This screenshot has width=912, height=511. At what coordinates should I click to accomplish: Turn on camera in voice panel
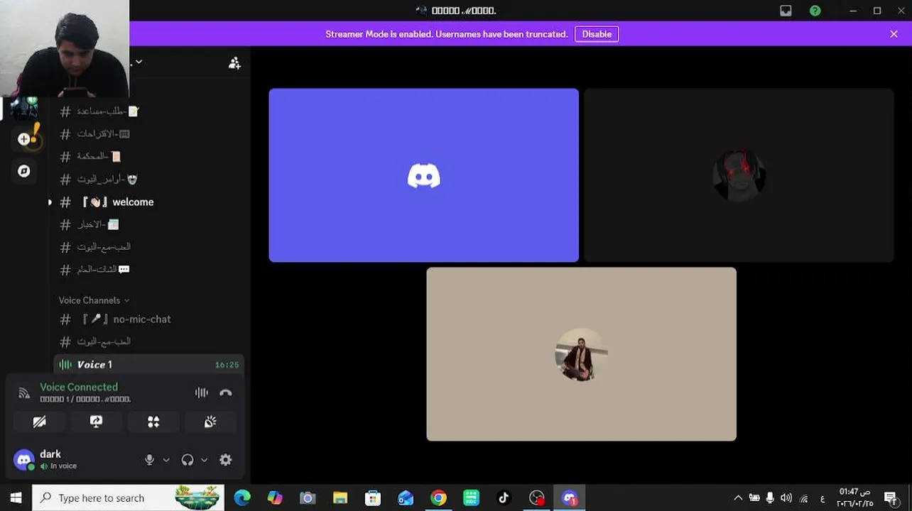[x=40, y=422]
